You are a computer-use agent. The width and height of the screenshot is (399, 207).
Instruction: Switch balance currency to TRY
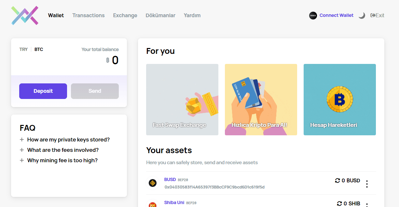(23, 49)
